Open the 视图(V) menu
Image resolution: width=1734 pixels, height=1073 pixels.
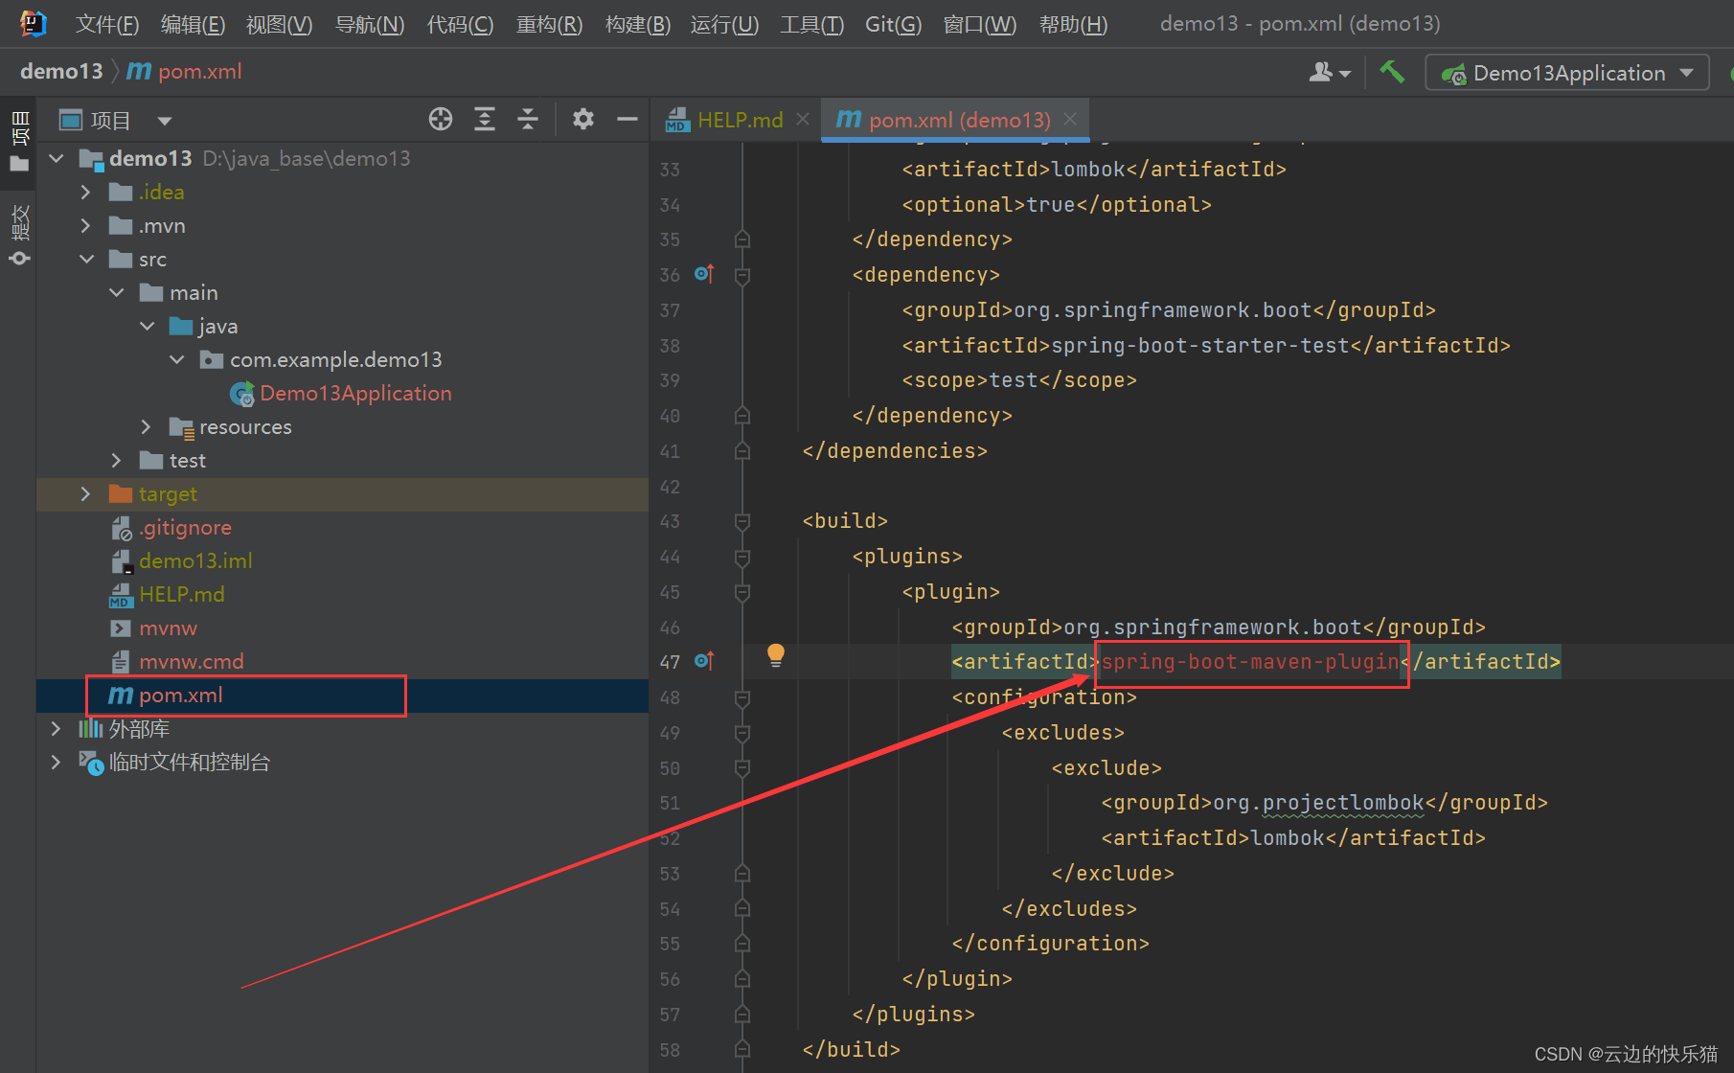tap(279, 24)
